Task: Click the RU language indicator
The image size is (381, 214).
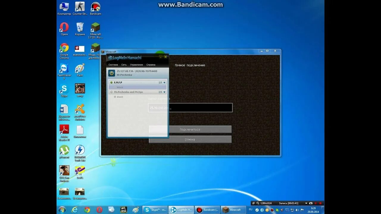Action: coord(250,210)
